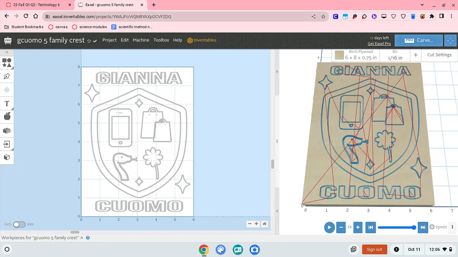This screenshot has height=257, width=458.
Task: Open Chrome from the shelf
Action: (x=204, y=249)
